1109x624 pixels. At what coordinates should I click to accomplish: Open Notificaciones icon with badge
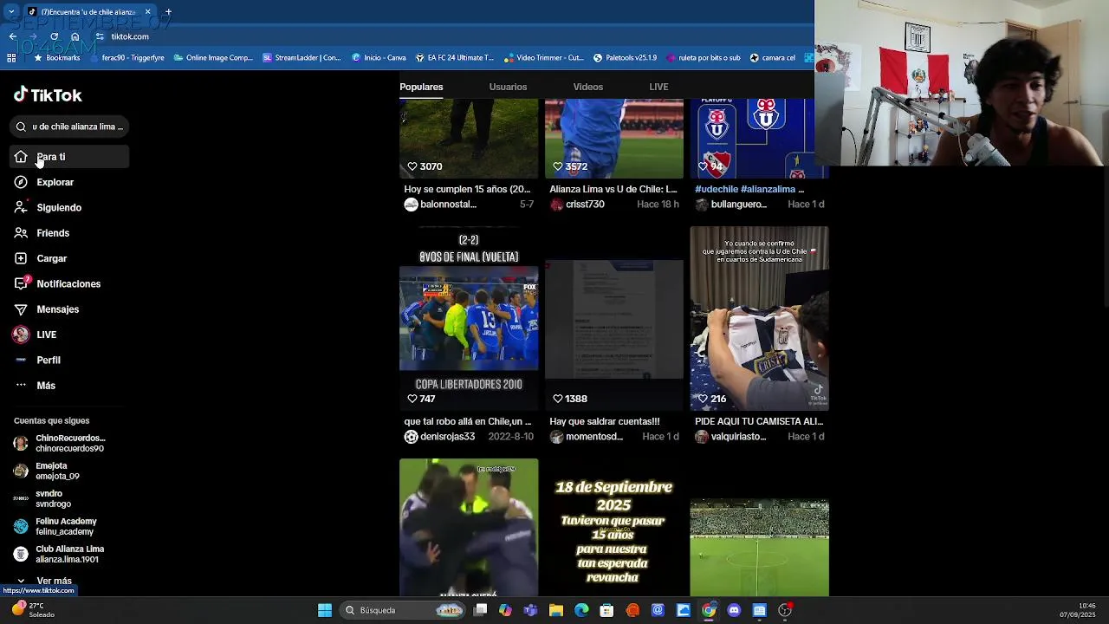pyautogui.click(x=21, y=283)
